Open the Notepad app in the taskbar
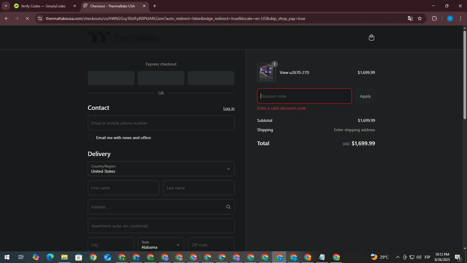 [x=322, y=257]
